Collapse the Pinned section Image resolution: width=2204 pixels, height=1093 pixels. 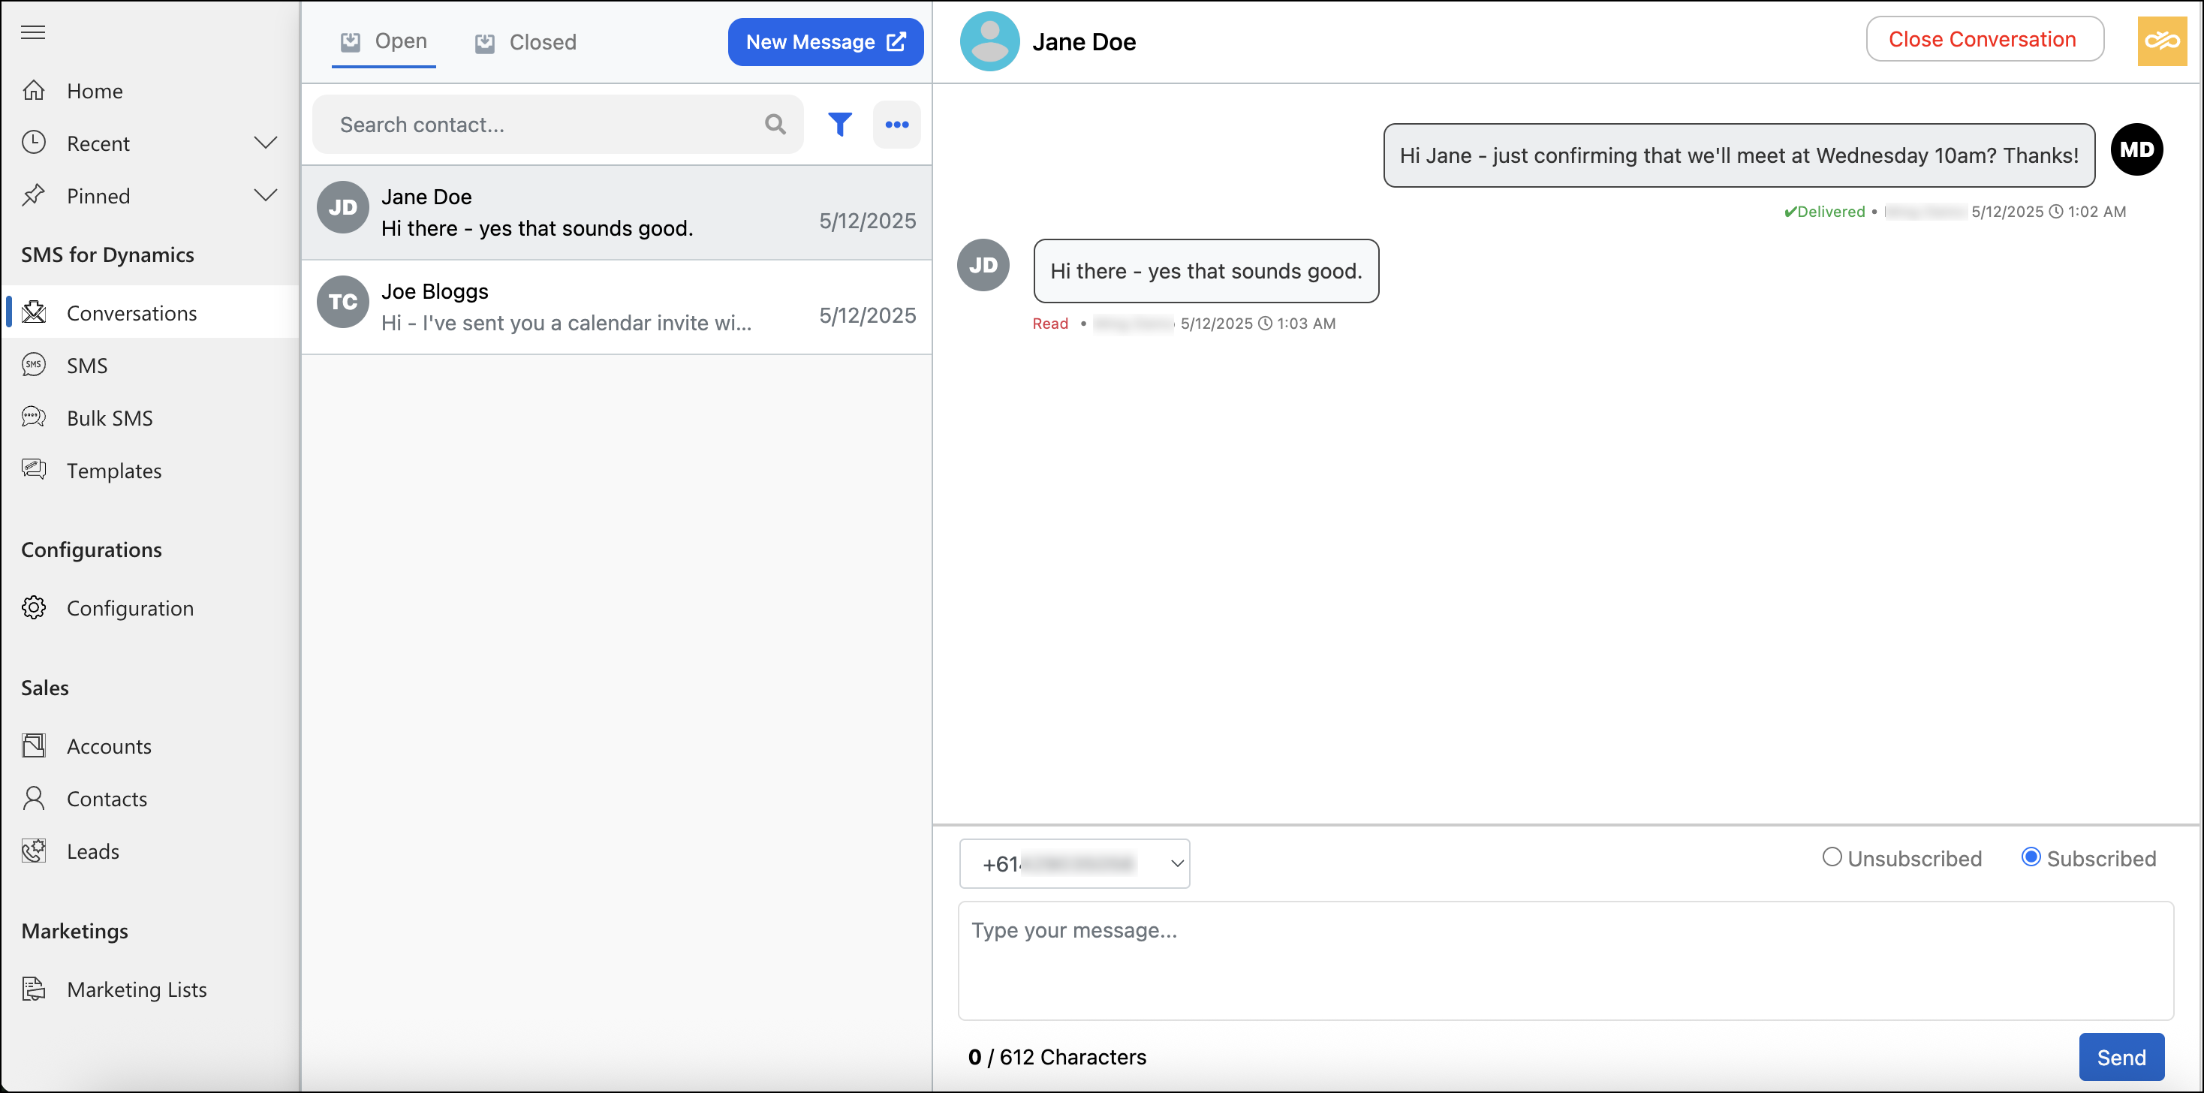pyautogui.click(x=266, y=195)
